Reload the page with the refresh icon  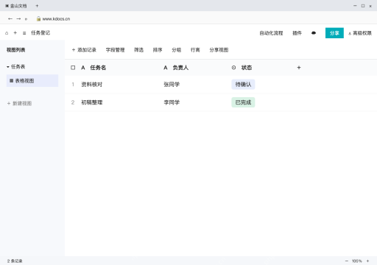[26, 19]
